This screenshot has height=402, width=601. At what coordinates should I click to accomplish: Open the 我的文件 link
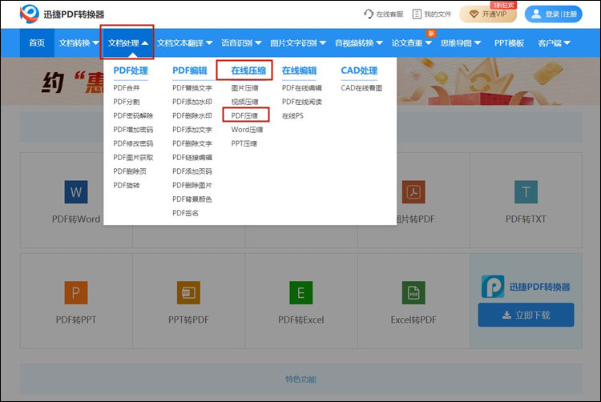point(432,14)
